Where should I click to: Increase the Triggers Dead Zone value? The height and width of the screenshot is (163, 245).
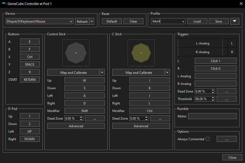click(213, 90)
